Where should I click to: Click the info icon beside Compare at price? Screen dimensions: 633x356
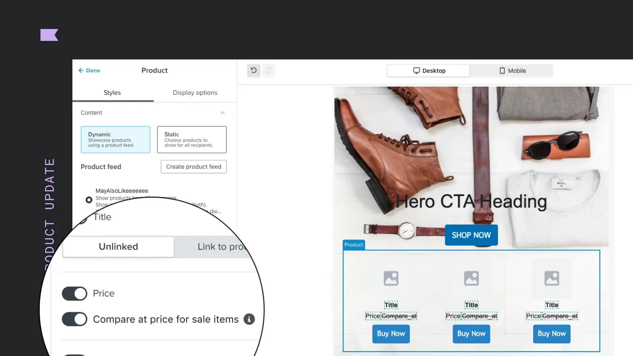tap(249, 319)
